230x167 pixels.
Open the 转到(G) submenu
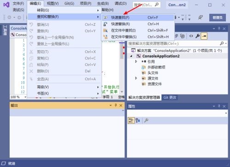(64, 10)
